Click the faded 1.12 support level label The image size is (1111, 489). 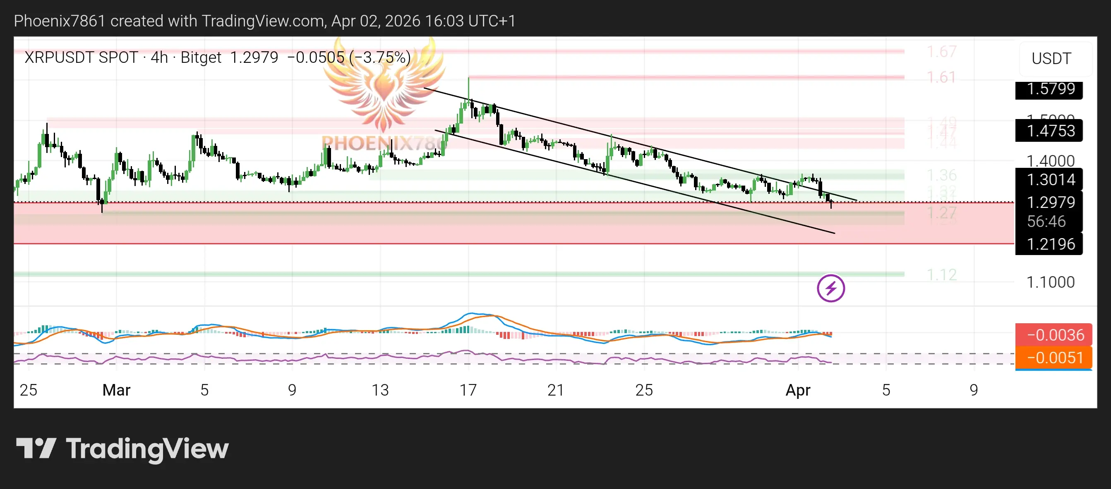point(941,274)
